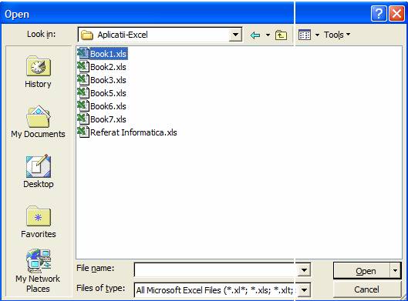Select the Book7.xls file name

108,119
